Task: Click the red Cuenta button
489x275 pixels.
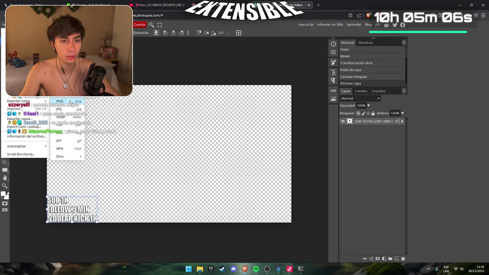Action: coord(139,24)
